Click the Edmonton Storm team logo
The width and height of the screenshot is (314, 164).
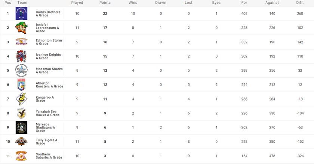click(x=21, y=42)
